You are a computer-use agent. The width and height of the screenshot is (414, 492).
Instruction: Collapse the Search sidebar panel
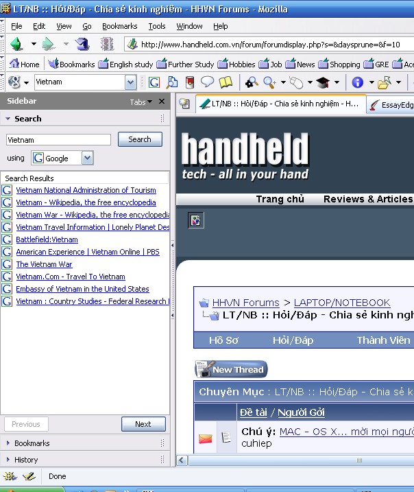pyautogui.click(x=8, y=119)
